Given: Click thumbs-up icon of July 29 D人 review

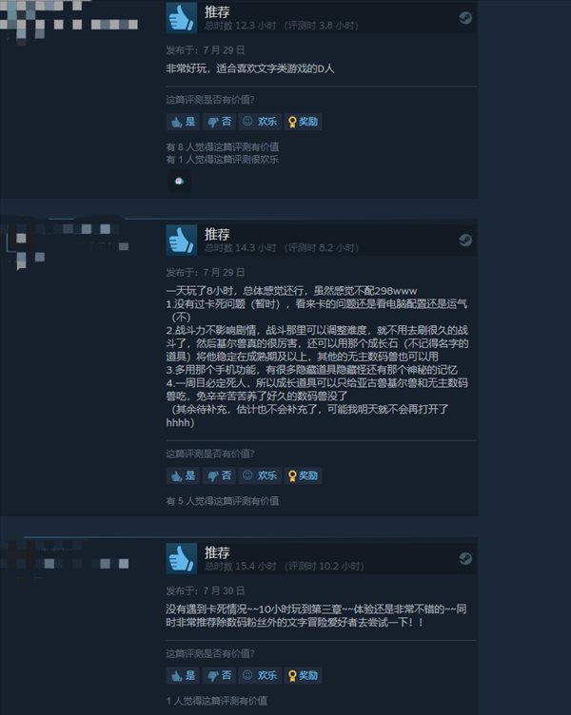Looking at the screenshot, I should [182, 18].
